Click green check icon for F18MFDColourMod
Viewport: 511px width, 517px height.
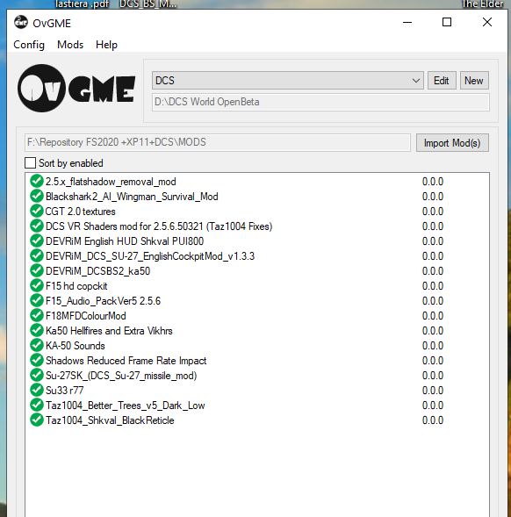37,315
